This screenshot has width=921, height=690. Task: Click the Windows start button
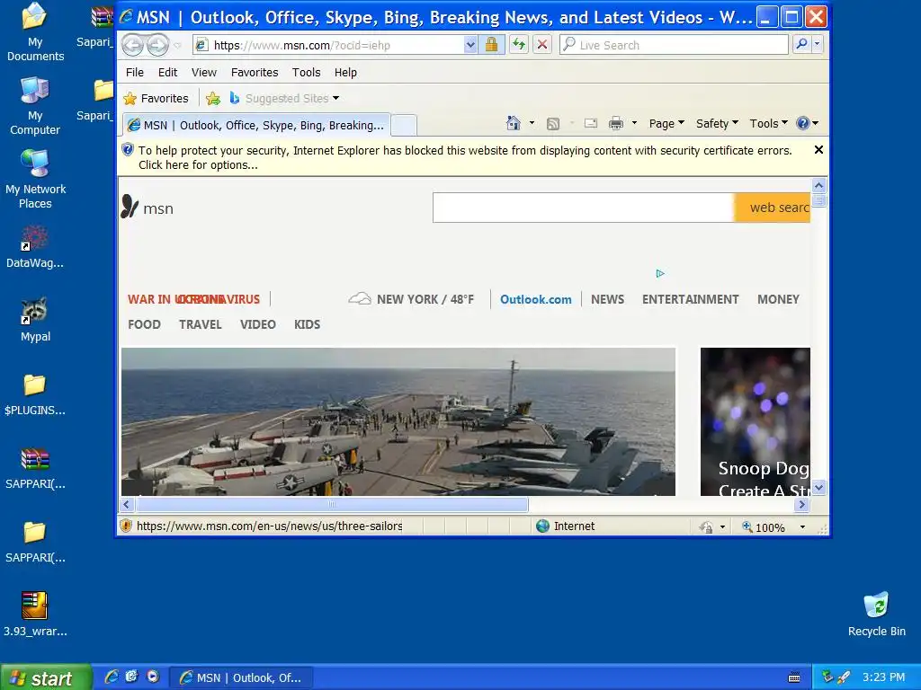46,677
